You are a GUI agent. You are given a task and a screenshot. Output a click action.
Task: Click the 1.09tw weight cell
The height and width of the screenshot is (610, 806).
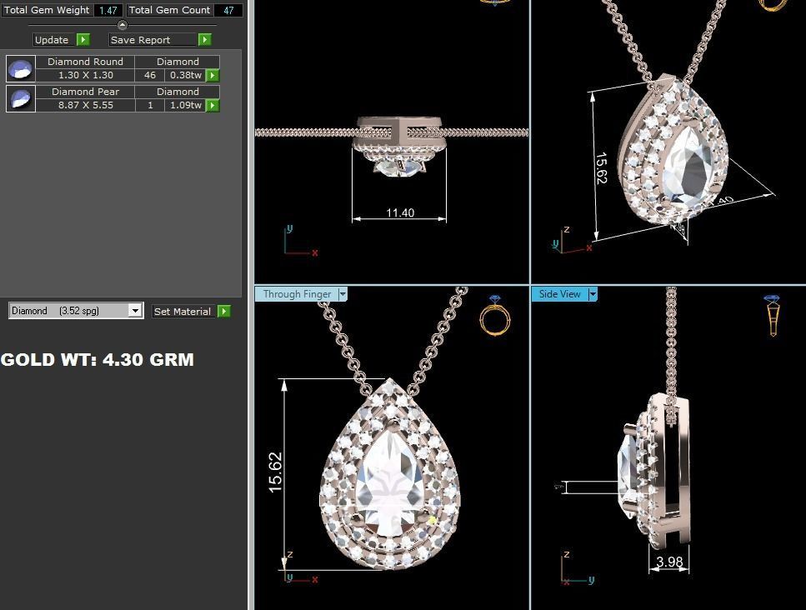click(186, 105)
